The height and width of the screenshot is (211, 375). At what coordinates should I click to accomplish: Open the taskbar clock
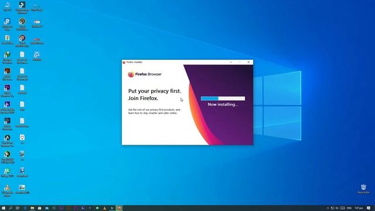359,208
